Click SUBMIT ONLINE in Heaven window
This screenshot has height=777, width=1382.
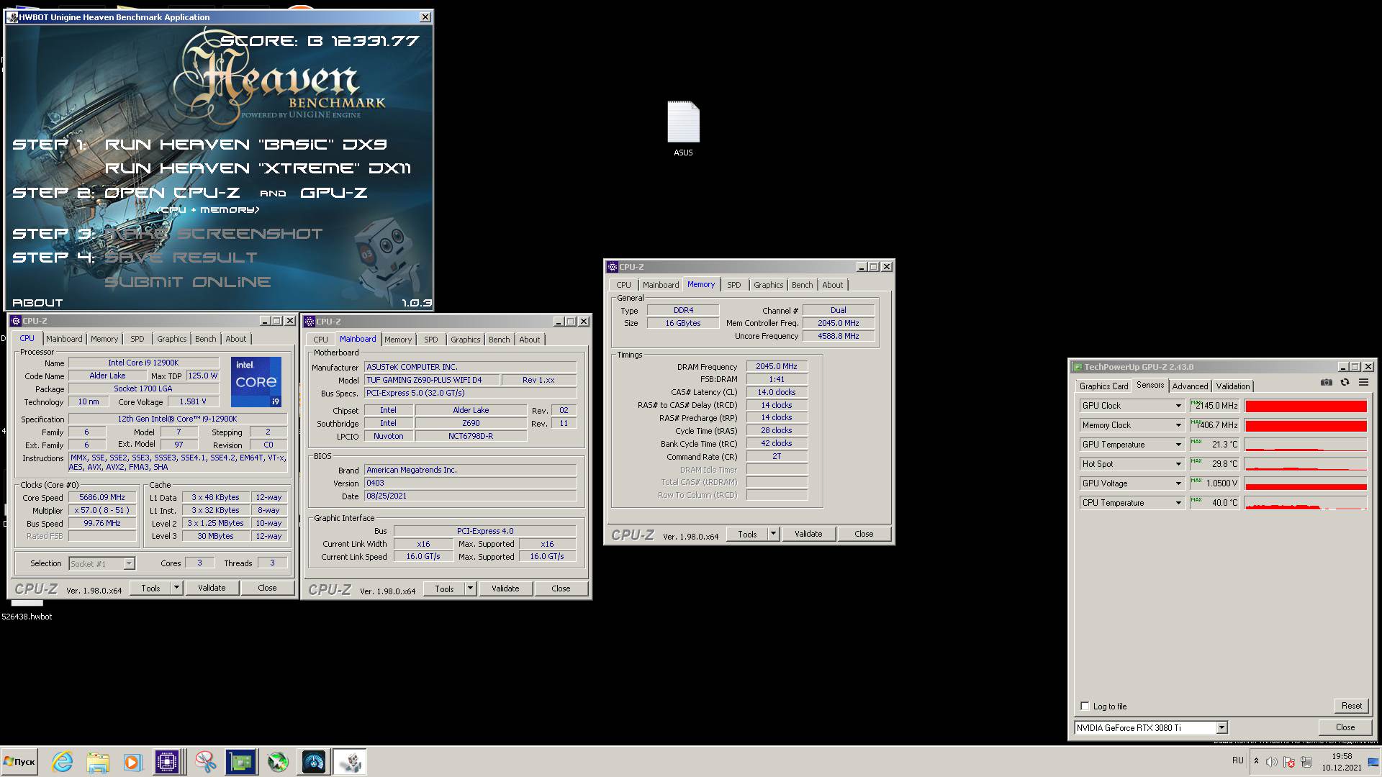[x=187, y=282]
